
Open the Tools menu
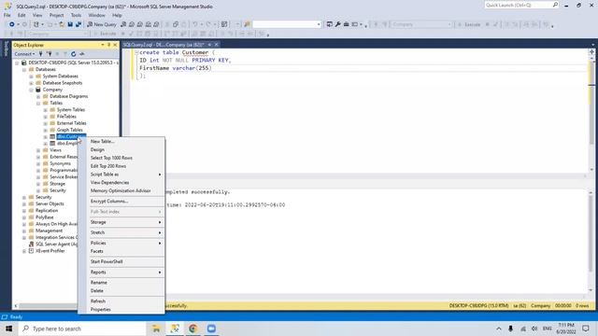coord(76,15)
